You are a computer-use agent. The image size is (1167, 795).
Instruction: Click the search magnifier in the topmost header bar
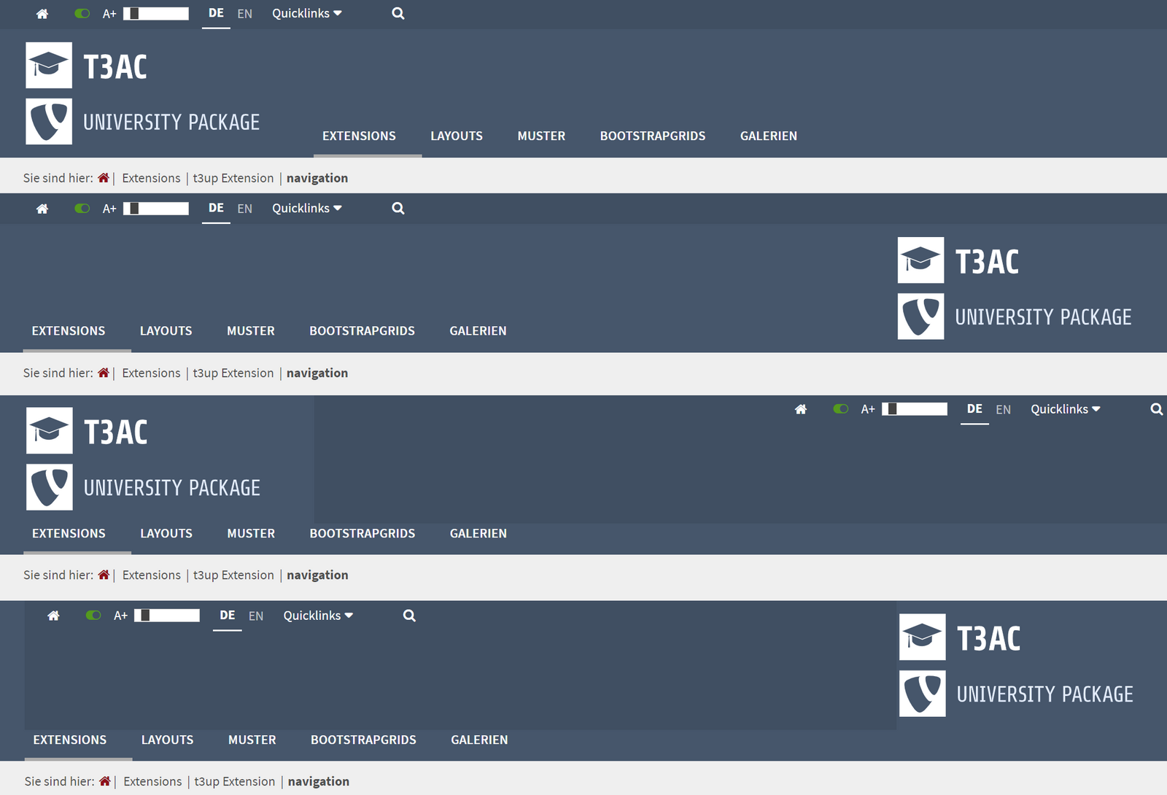click(x=398, y=13)
